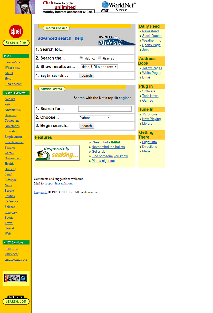Open the desperately seeking feature image
The height and width of the screenshot is (313, 213).
coord(57,153)
